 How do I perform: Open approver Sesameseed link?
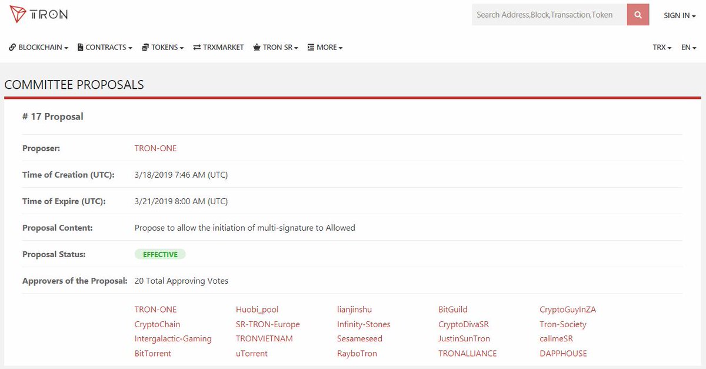click(359, 339)
